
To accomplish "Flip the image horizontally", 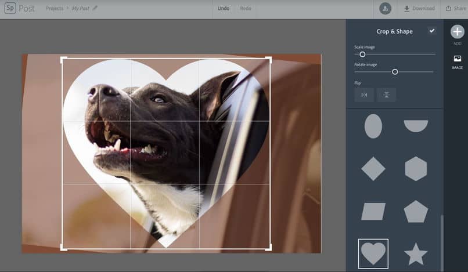I will click(364, 95).
